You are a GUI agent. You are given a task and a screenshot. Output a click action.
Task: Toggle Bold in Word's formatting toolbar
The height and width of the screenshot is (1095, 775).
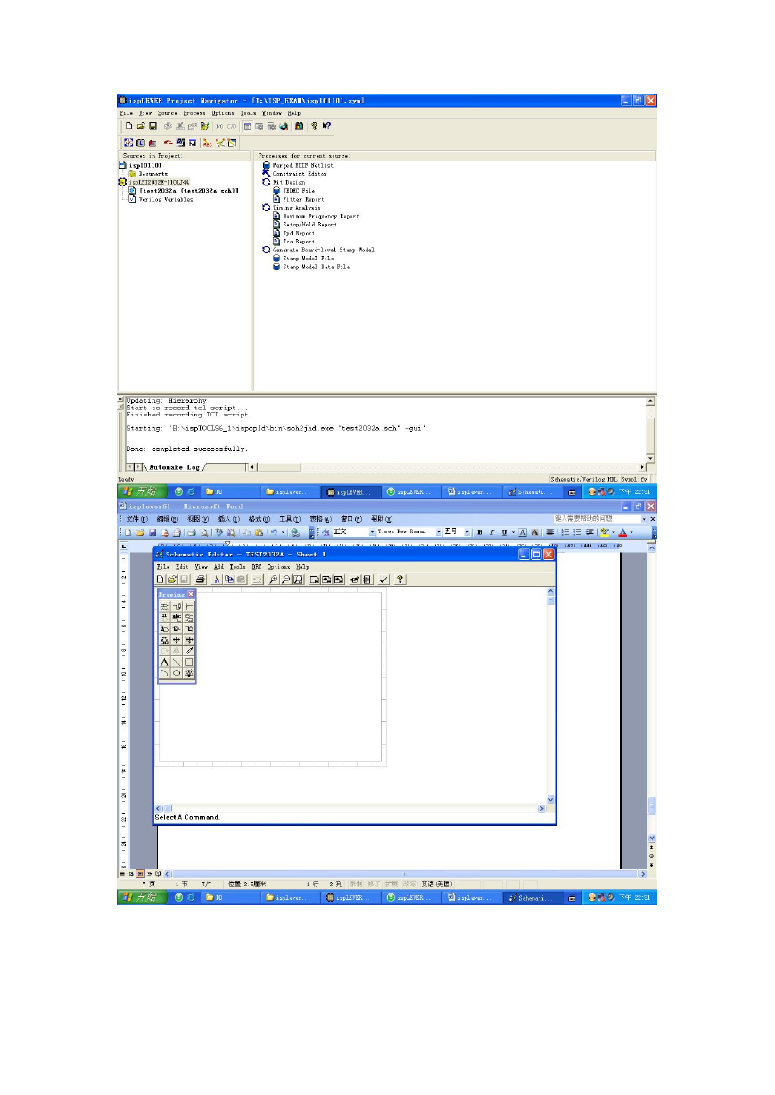click(x=480, y=532)
